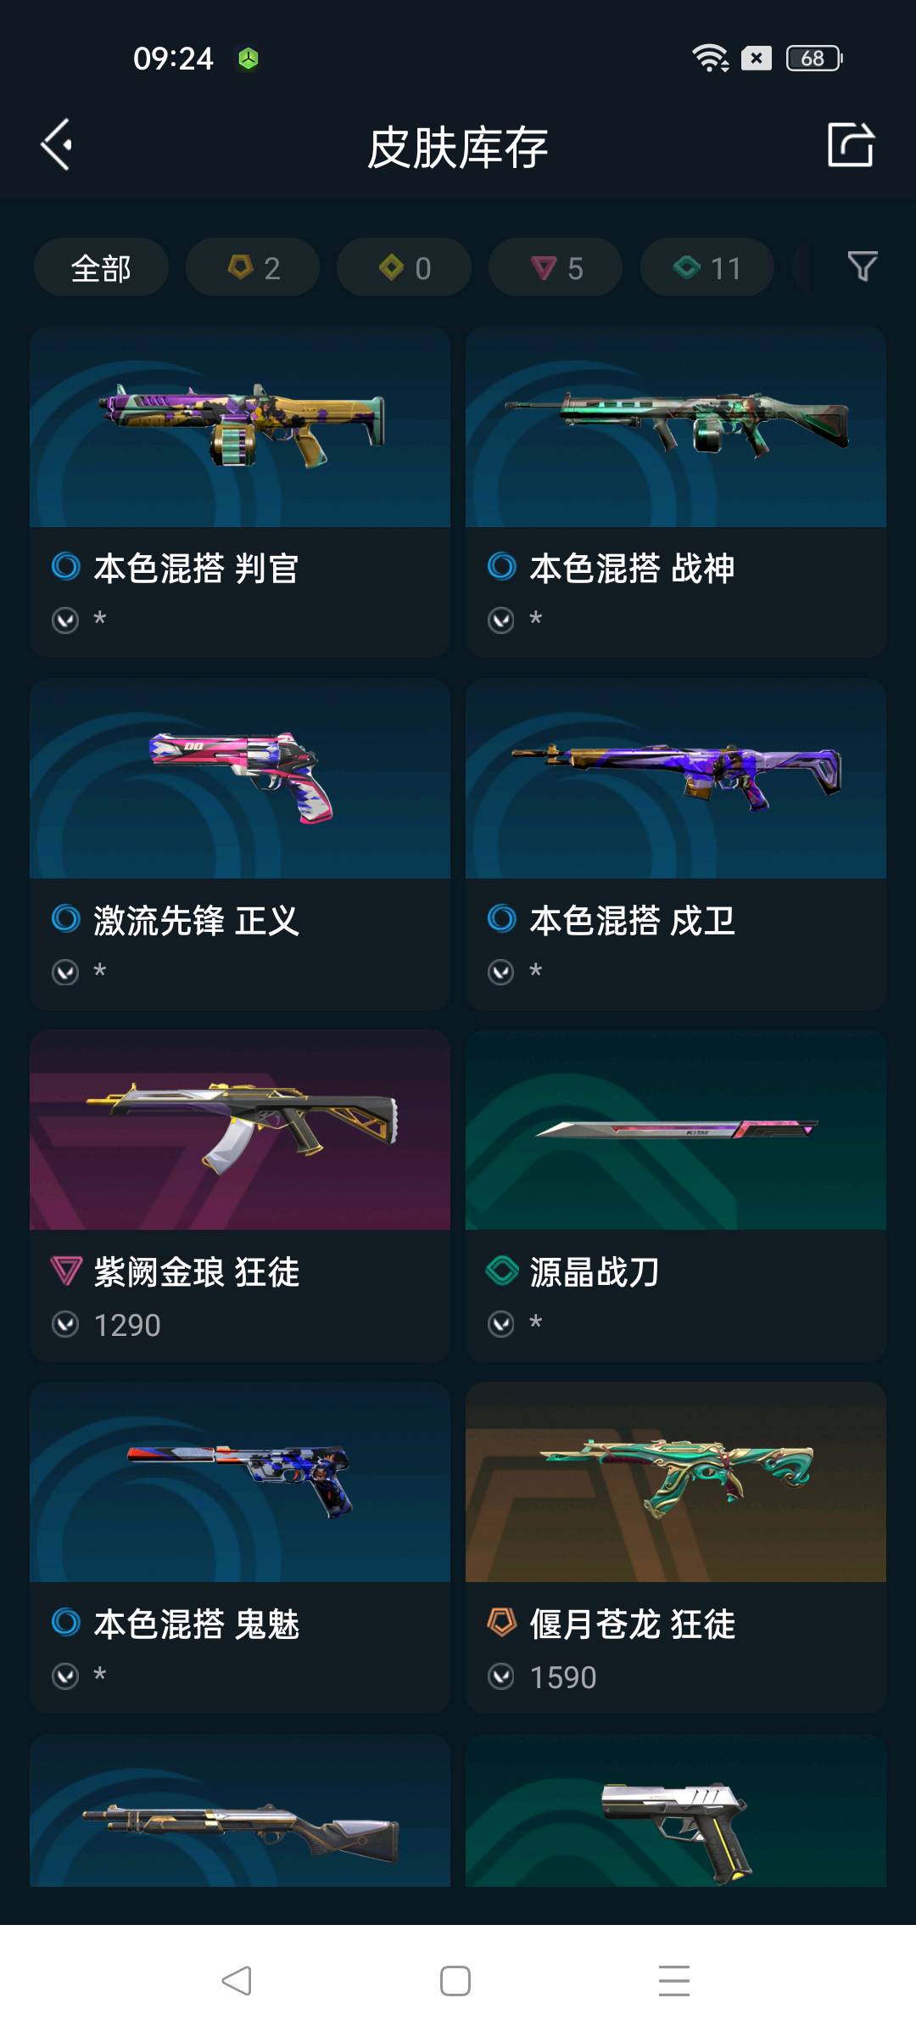Filter by pink triangle tier showing 5
This screenshot has width=916, height=2037.
point(556,267)
